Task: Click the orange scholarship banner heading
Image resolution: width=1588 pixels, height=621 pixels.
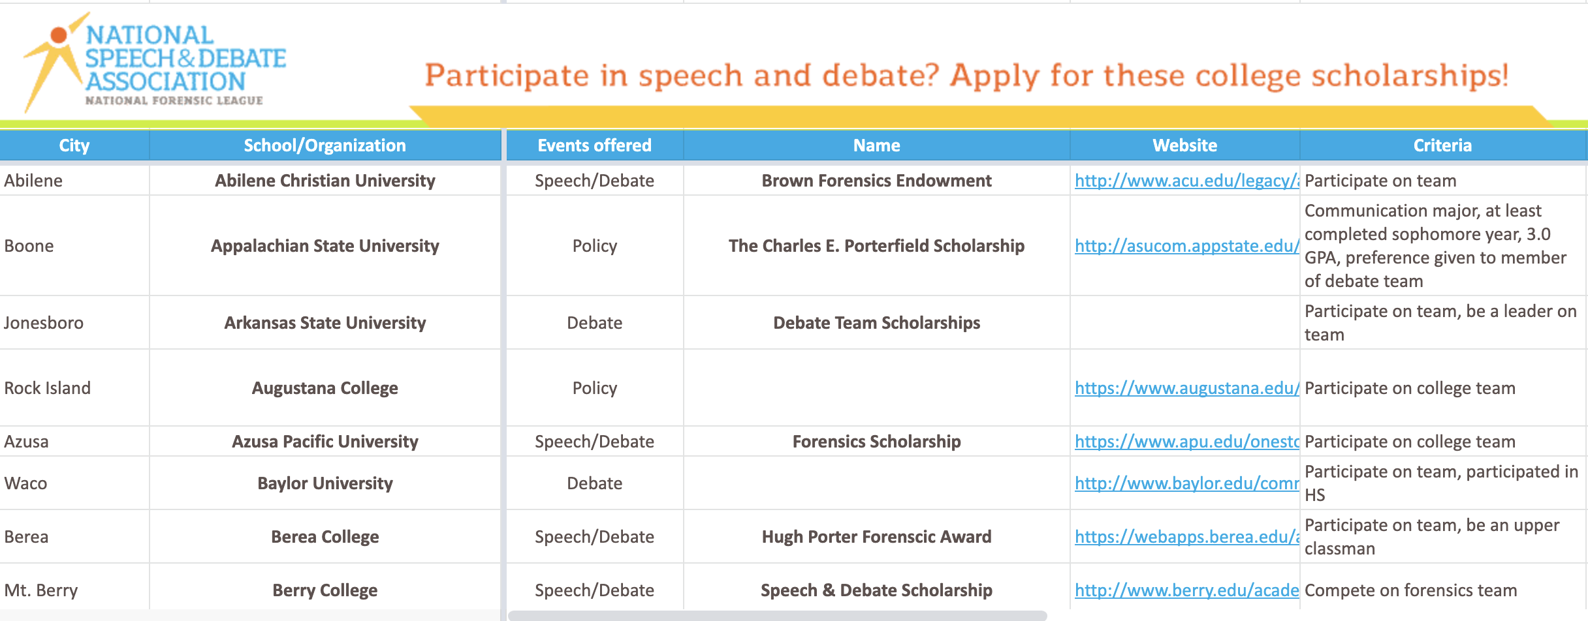Action: point(966,76)
